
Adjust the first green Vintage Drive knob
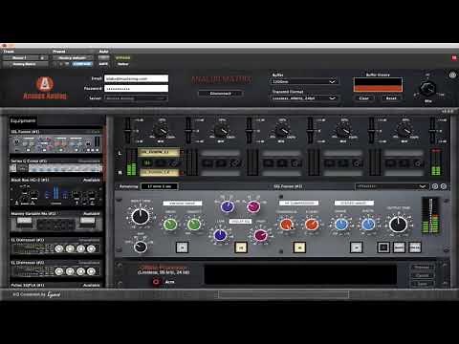pyautogui.click(x=170, y=224)
